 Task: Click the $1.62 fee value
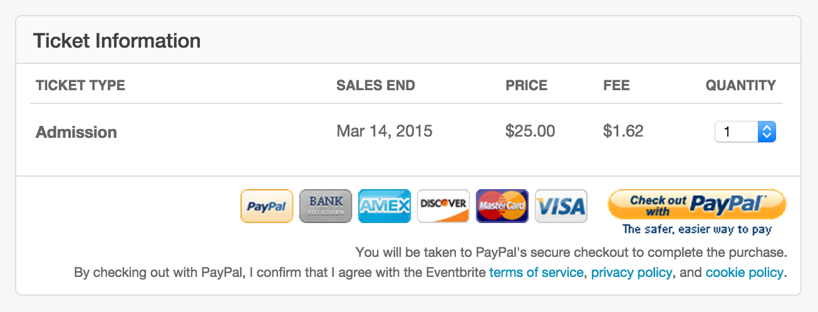(623, 132)
